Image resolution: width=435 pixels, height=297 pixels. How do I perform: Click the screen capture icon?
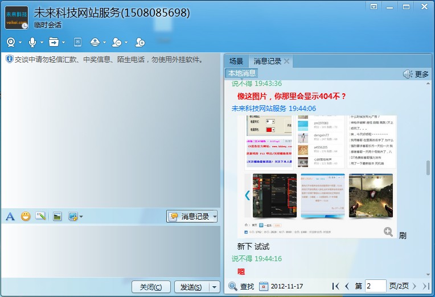(x=73, y=216)
